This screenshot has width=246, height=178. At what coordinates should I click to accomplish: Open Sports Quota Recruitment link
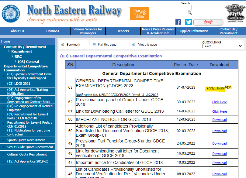tap(26, 140)
